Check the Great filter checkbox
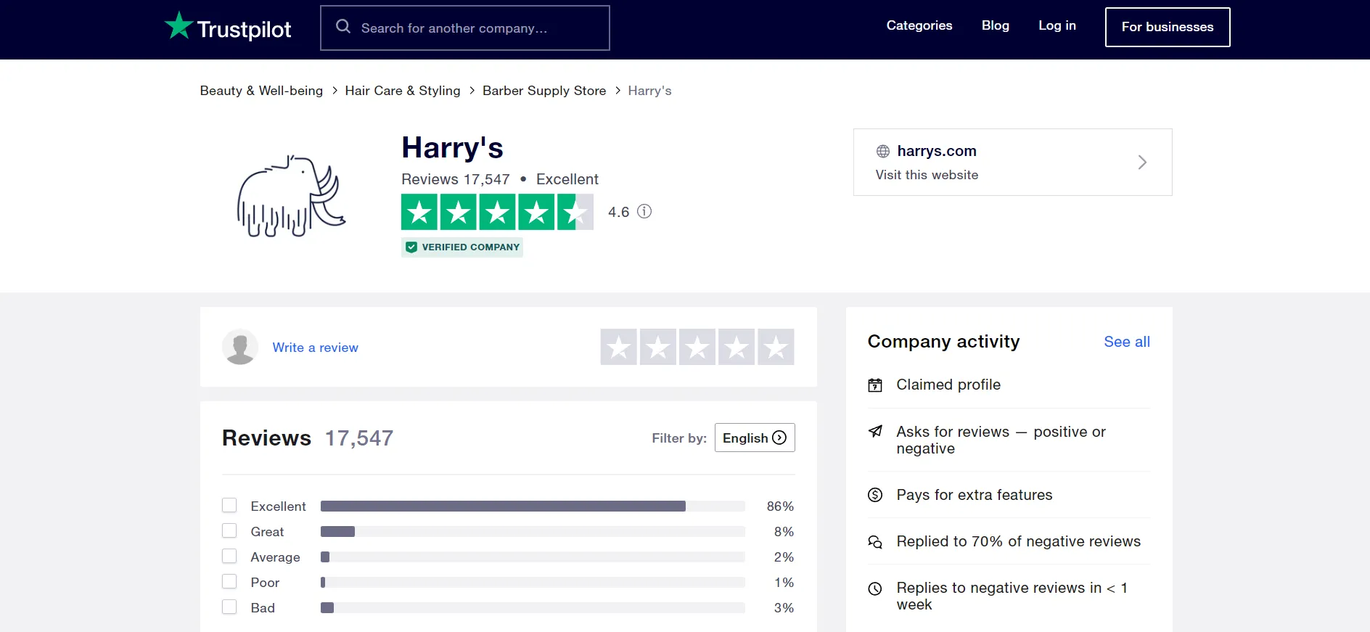The image size is (1370, 632). coord(229,530)
